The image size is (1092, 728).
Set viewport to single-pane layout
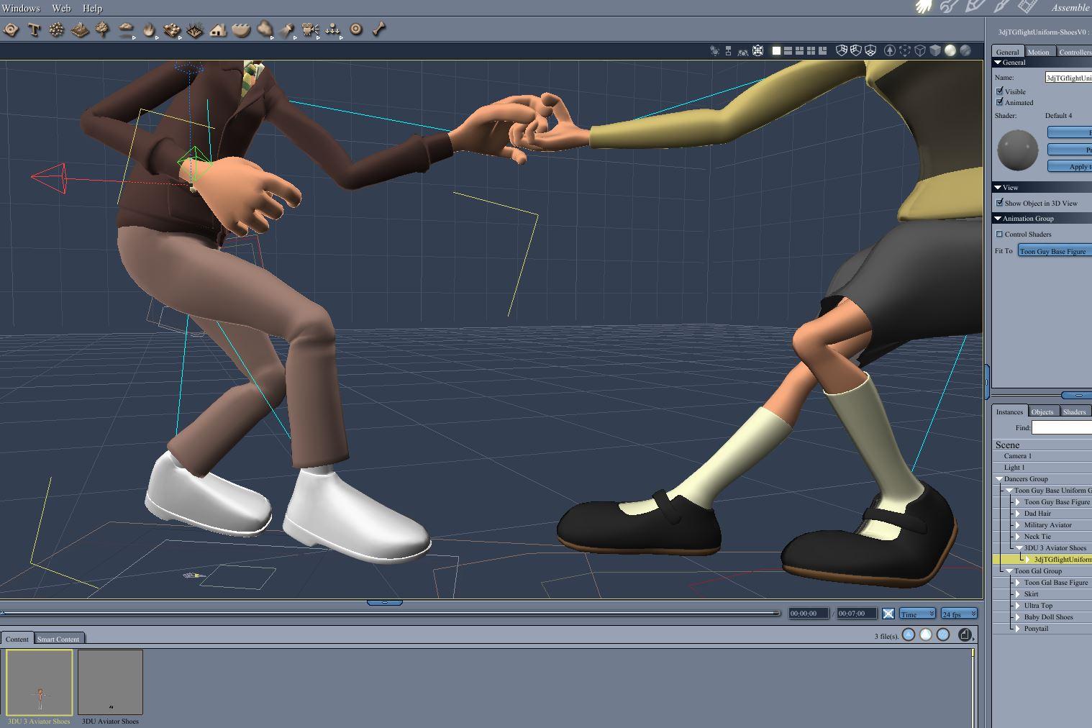(x=776, y=50)
